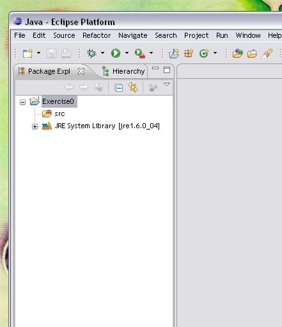Click the External Tools run icon

[x=140, y=53]
